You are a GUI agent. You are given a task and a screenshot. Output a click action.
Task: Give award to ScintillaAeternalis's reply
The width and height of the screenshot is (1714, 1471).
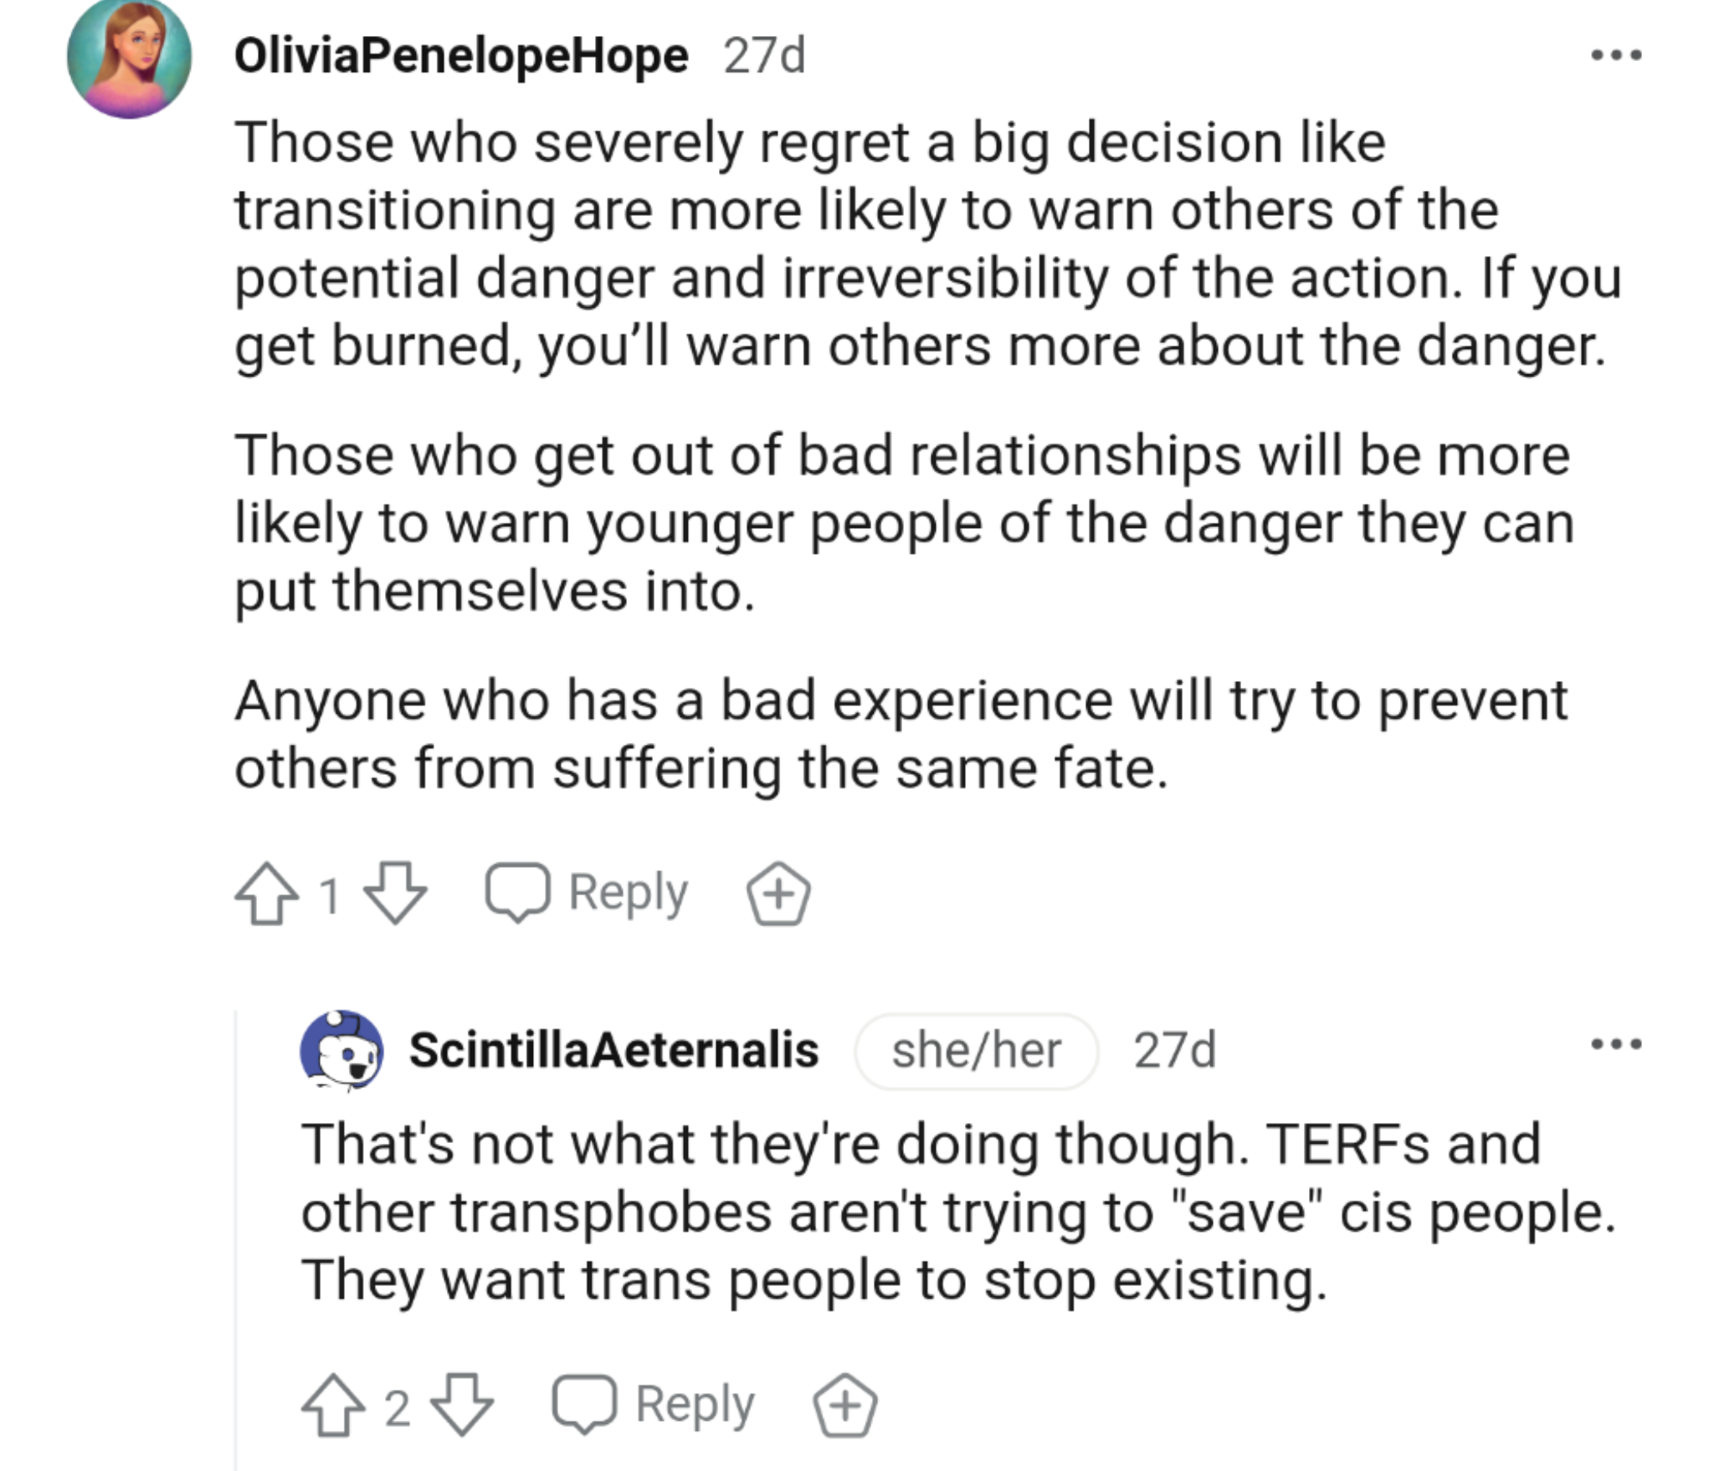844,1406
